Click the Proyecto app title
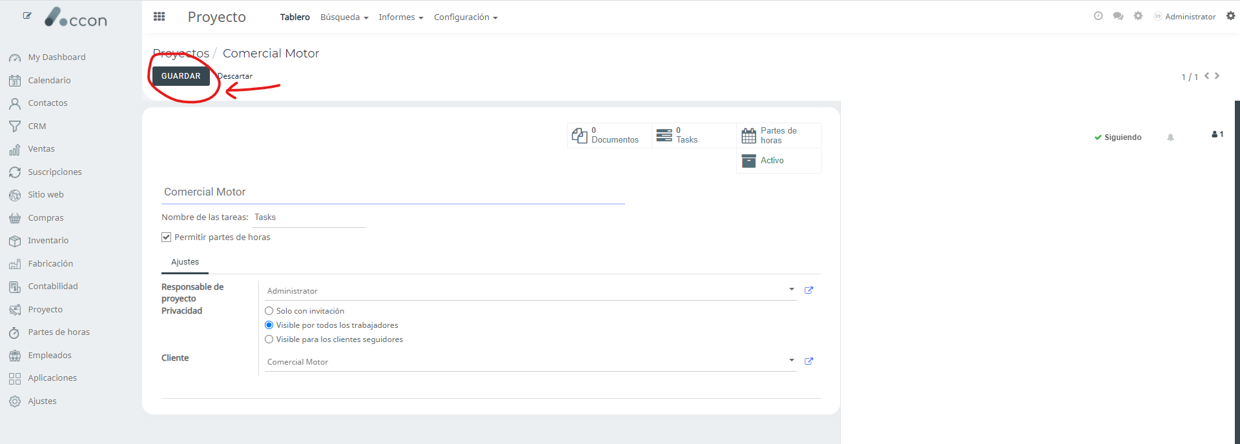Screen dimensions: 1240x444 216,17
